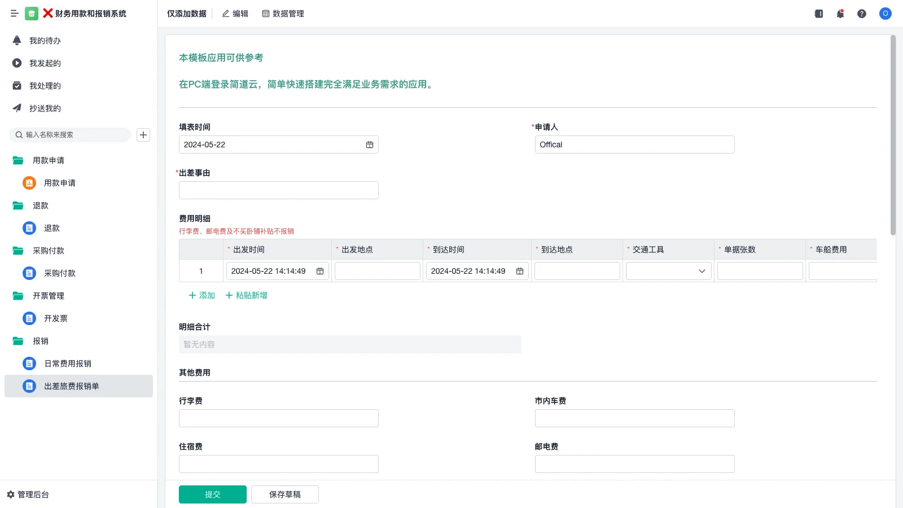Click the 管理后台 gear icon
903x508 pixels.
coord(11,494)
